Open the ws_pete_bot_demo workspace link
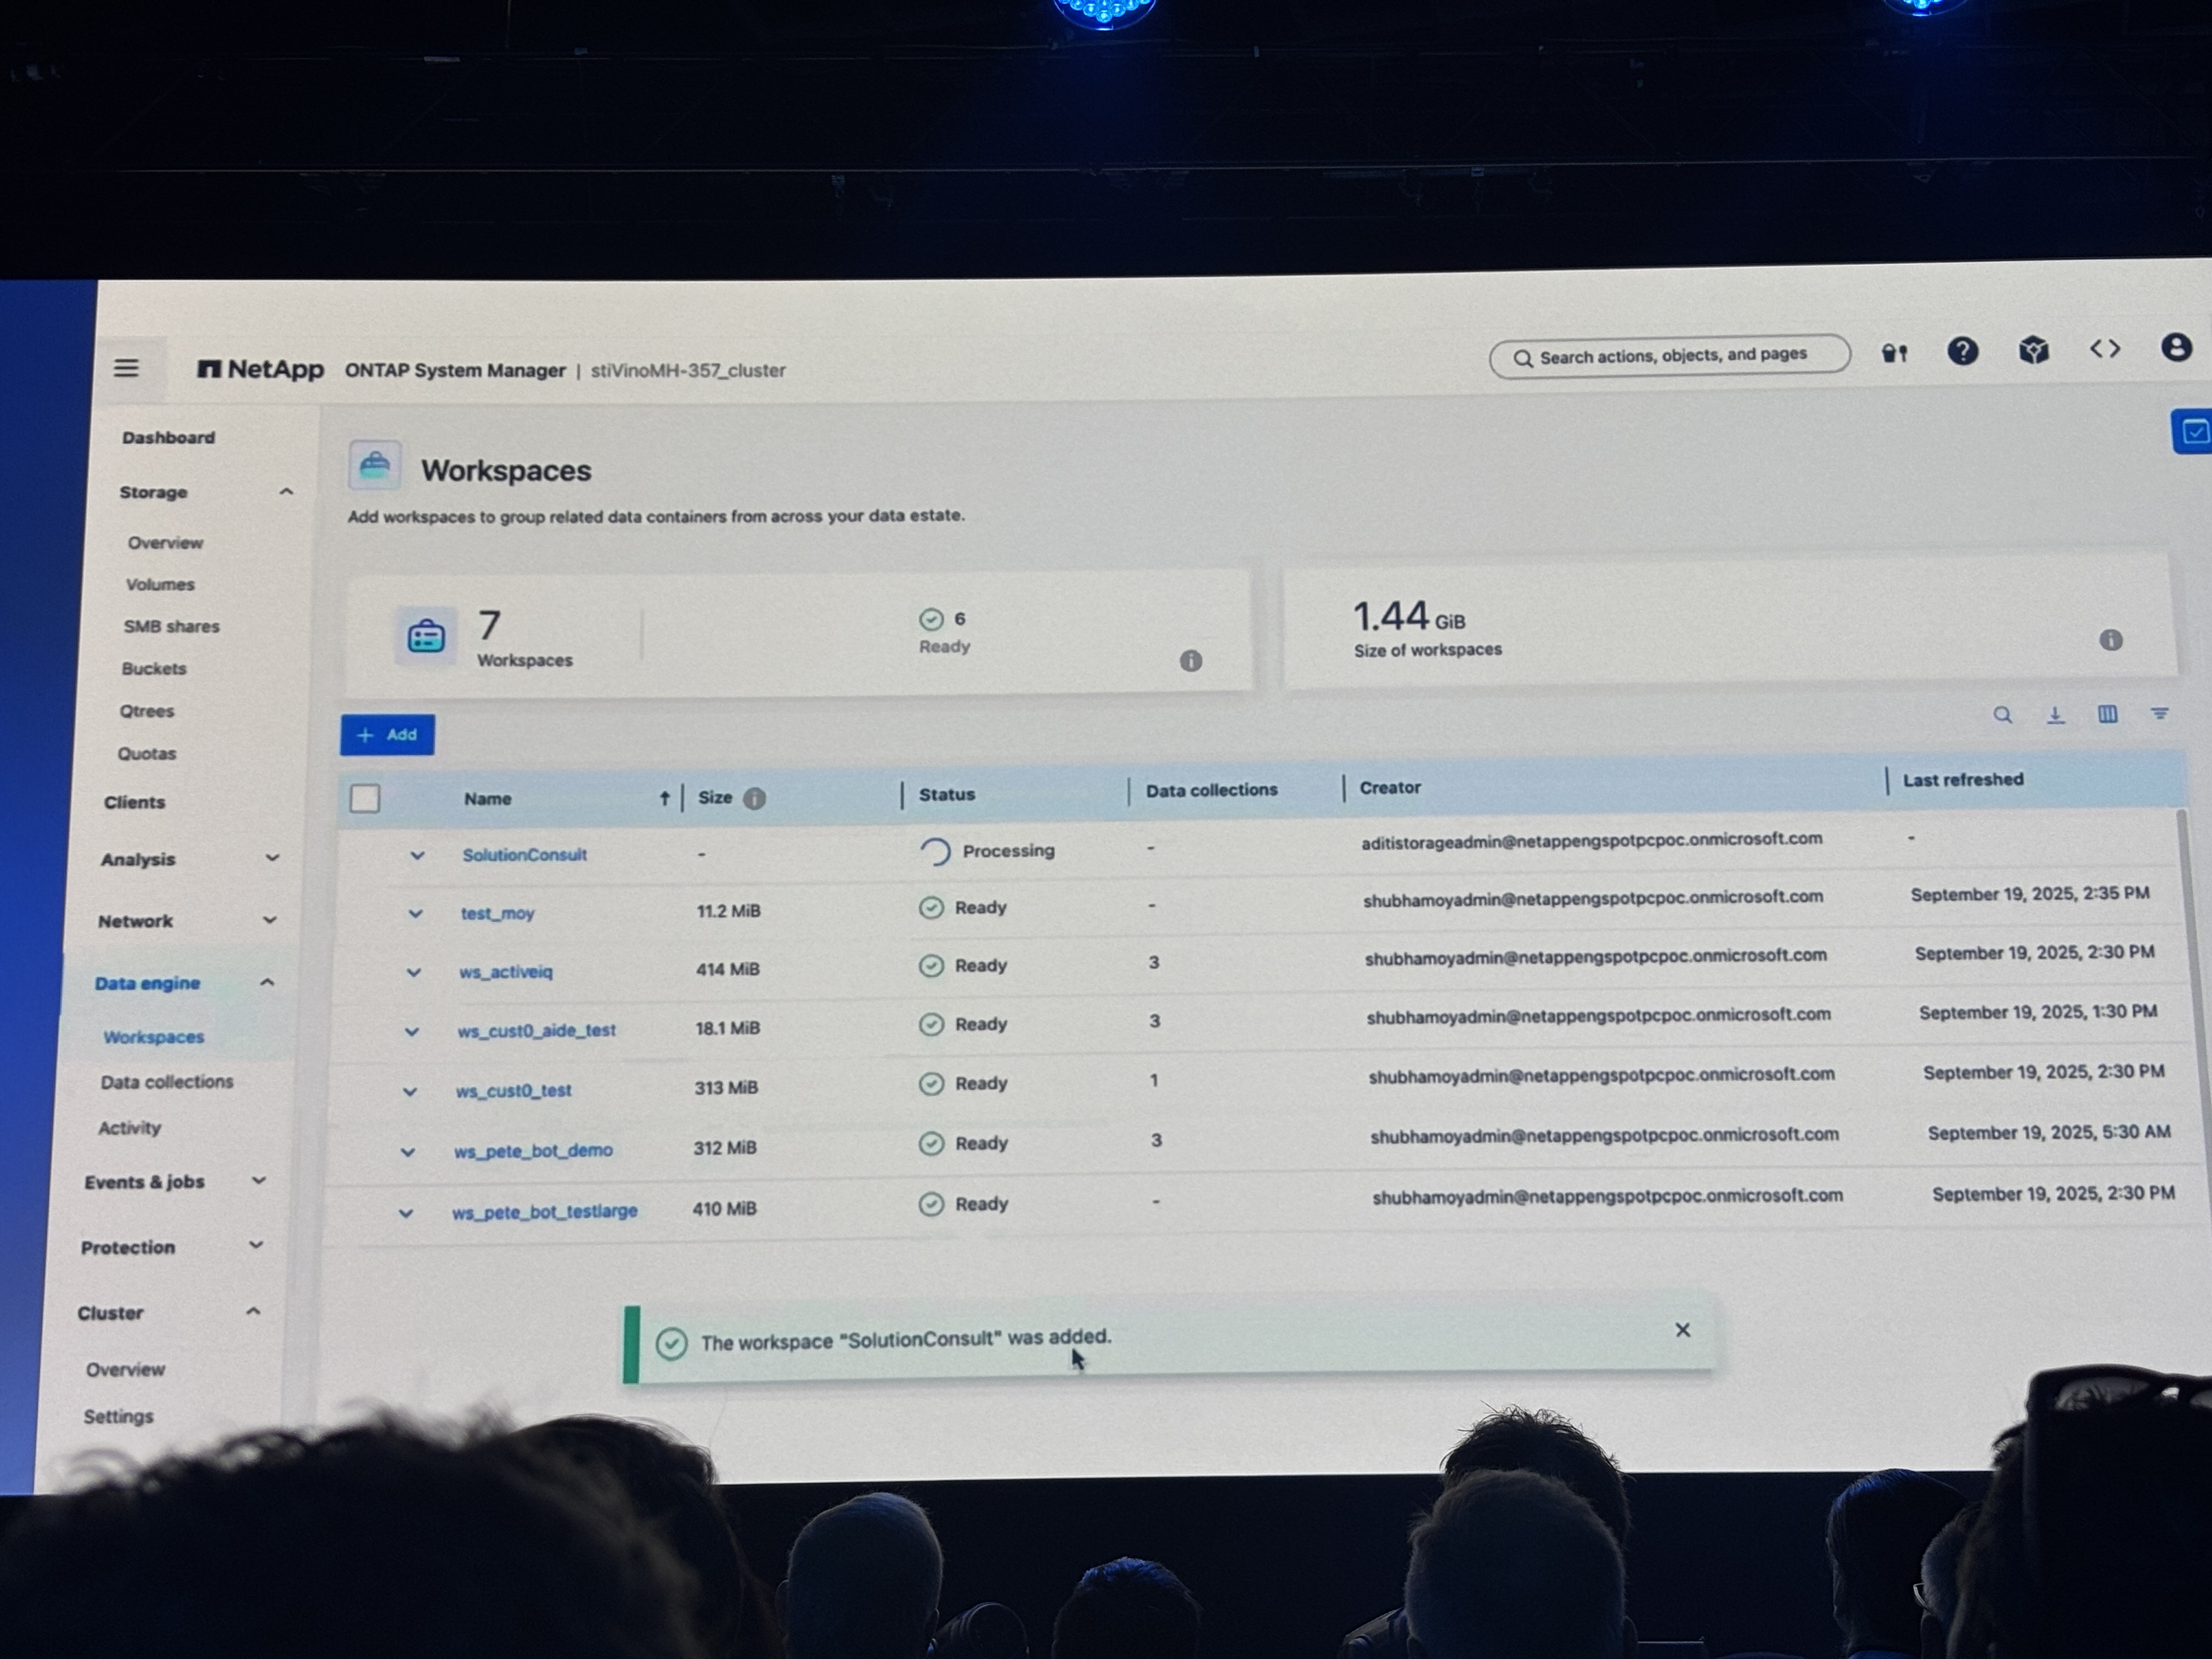Screen dimensions: 2212x1659 click(533, 1151)
